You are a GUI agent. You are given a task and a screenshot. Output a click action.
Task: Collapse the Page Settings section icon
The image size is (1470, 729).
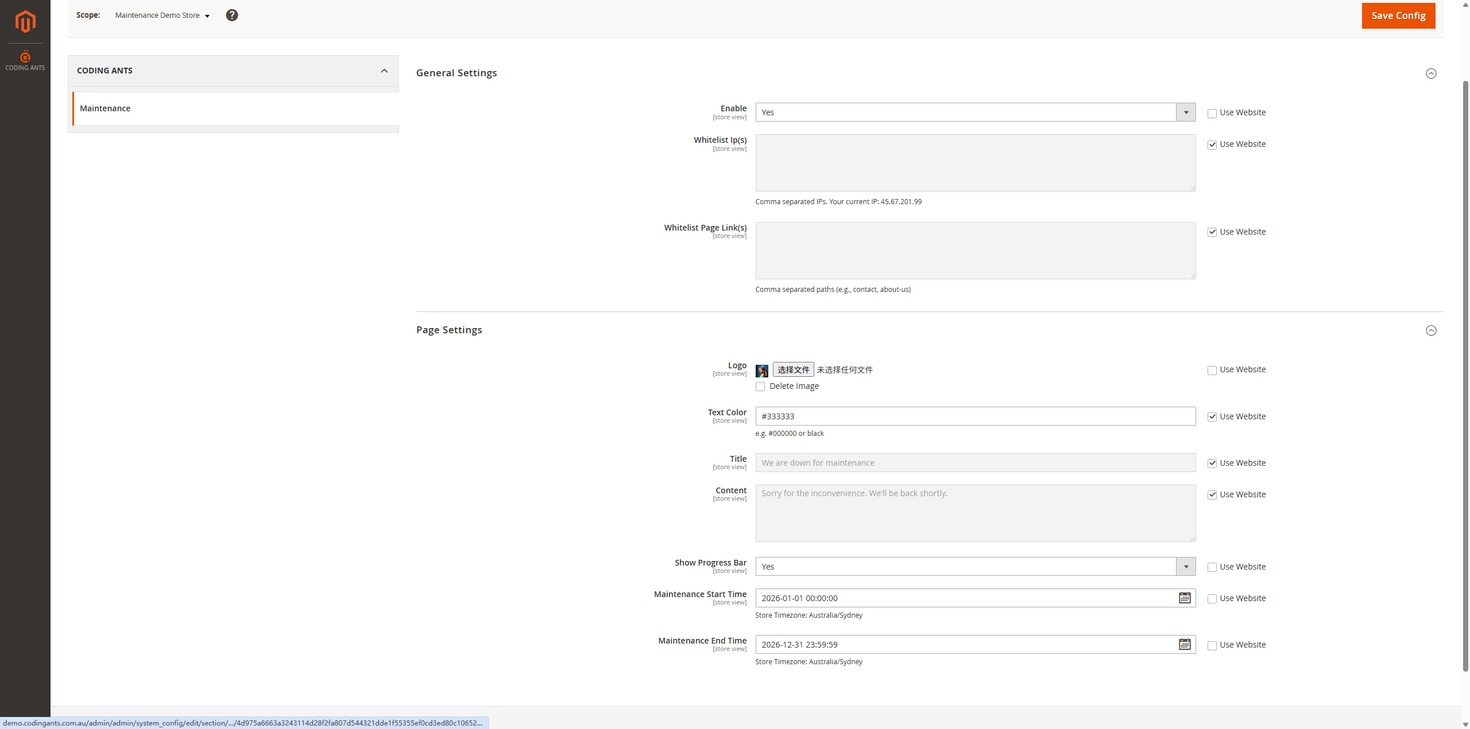(1430, 330)
